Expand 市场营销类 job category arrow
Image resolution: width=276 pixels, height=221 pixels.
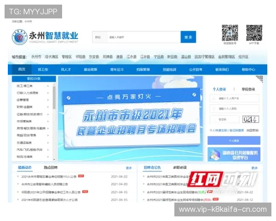tap(48, 121)
